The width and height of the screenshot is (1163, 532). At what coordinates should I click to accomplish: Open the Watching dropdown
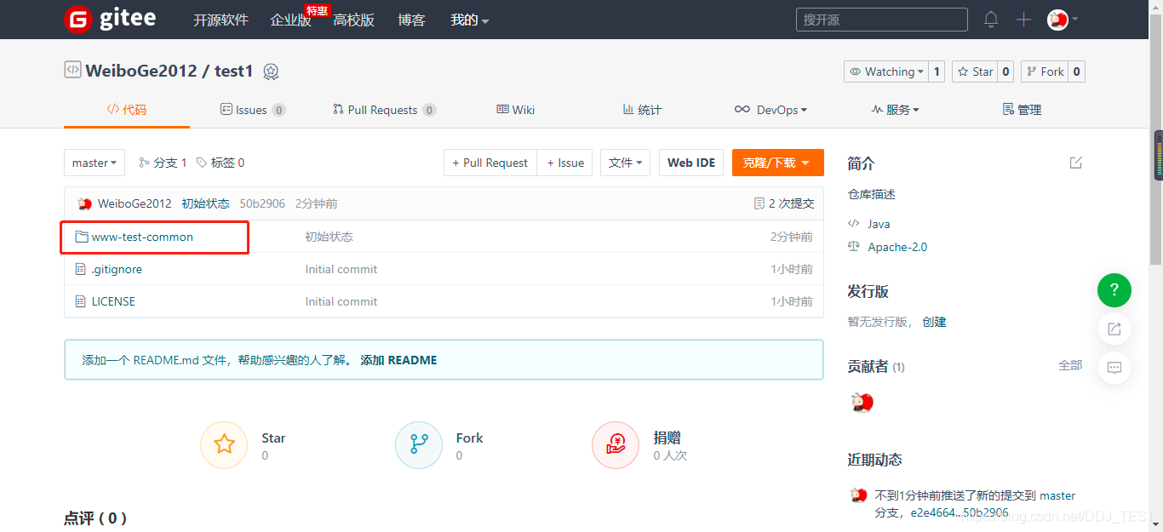click(885, 72)
